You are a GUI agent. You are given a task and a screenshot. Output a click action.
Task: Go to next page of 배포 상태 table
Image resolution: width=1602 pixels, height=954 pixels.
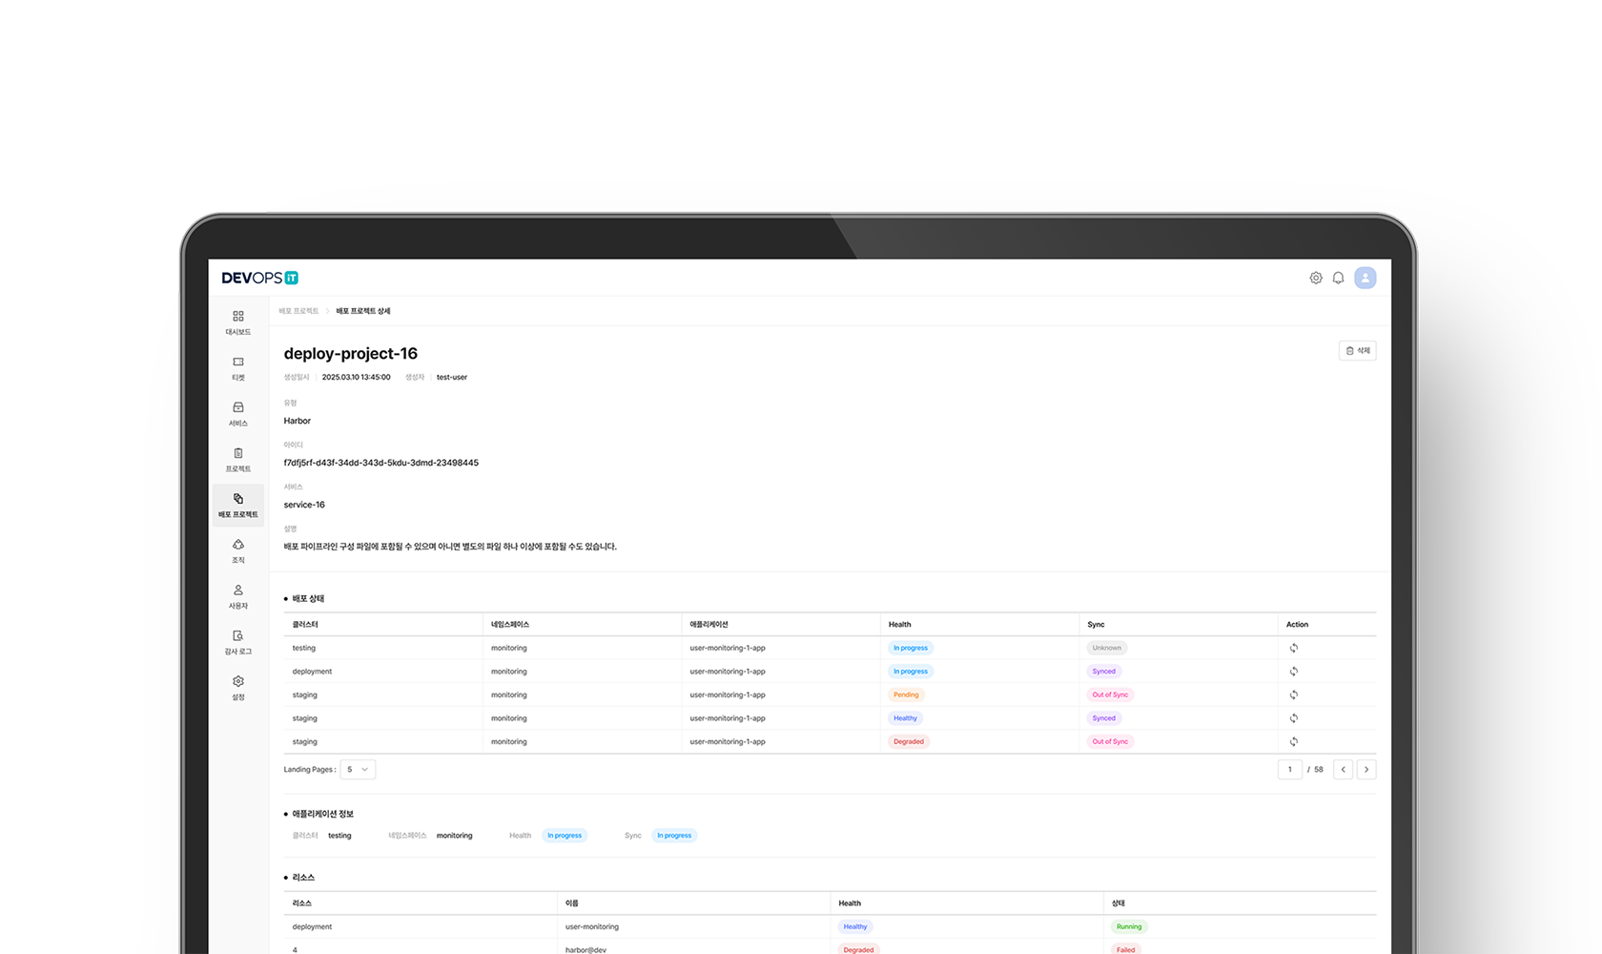click(x=1366, y=770)
